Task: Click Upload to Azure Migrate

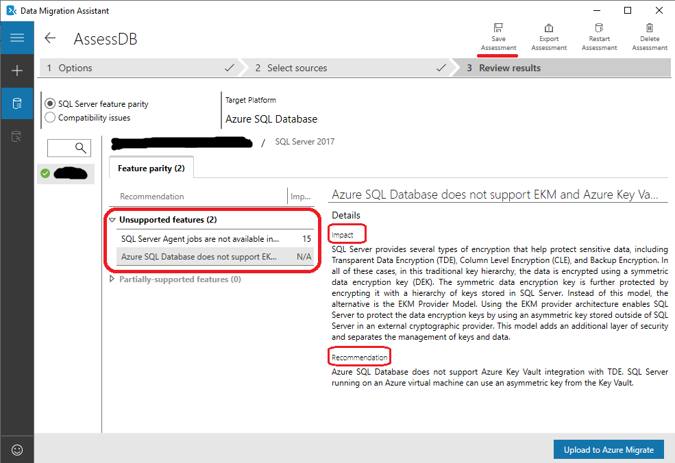Action: (x=609, y=449)
